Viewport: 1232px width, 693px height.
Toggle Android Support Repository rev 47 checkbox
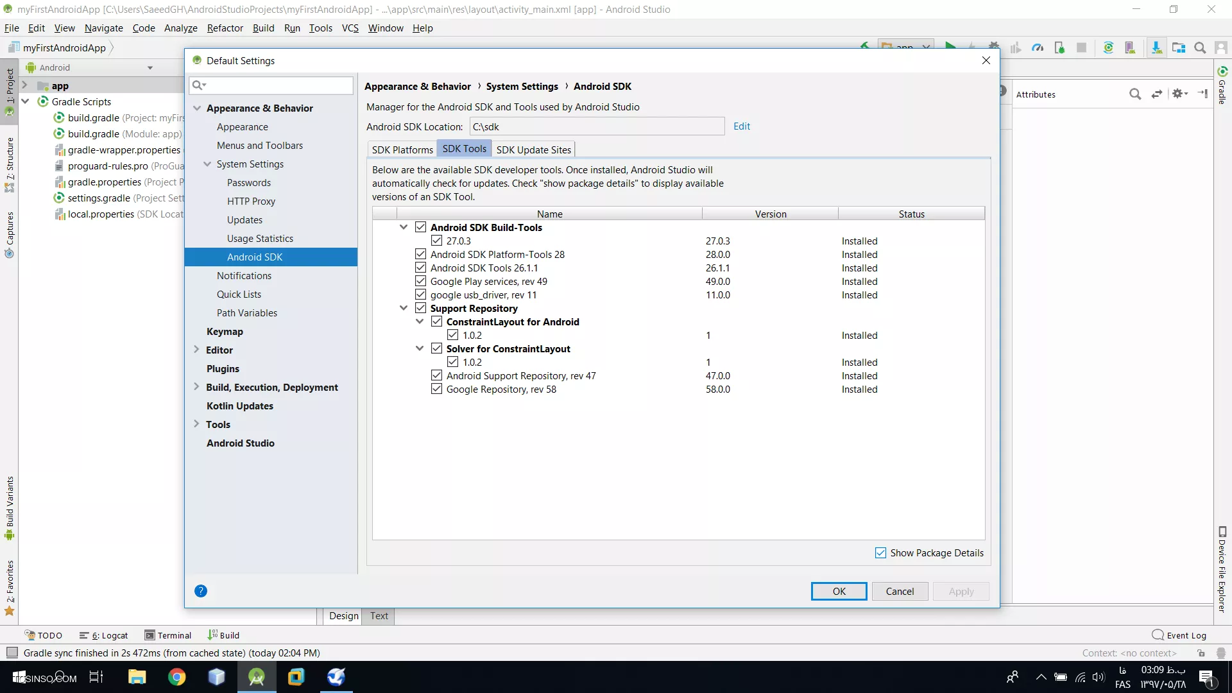(x=436, y=375)
